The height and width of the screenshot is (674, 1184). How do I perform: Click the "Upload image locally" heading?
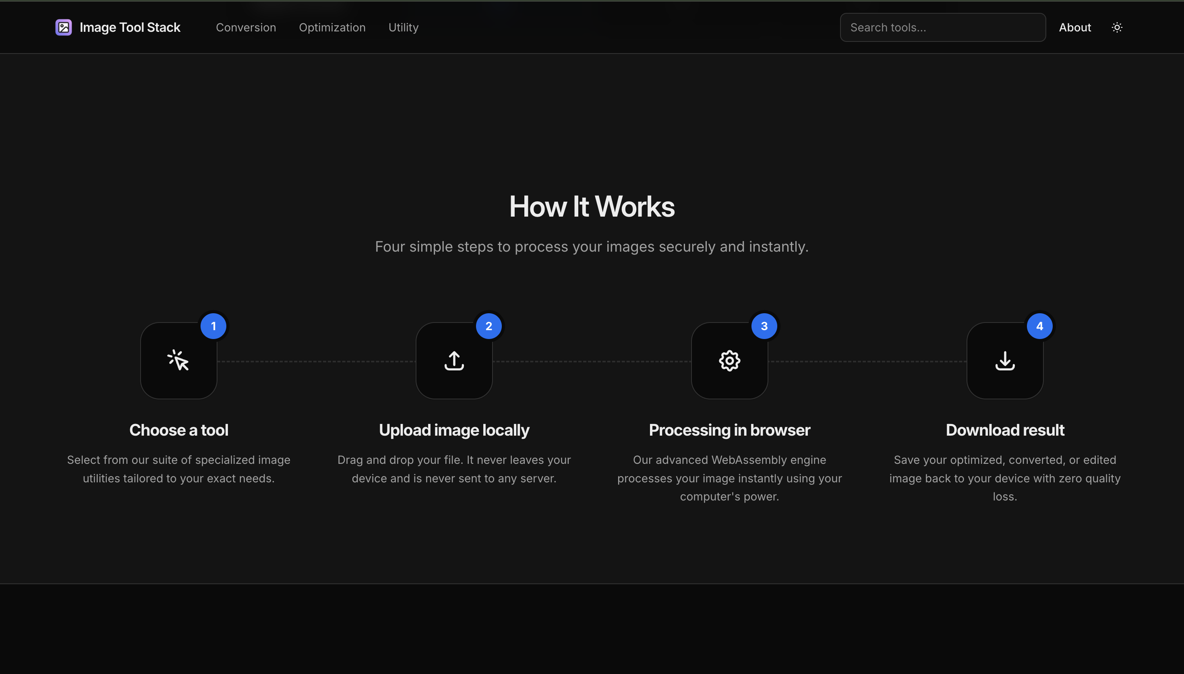coord(454,430)
